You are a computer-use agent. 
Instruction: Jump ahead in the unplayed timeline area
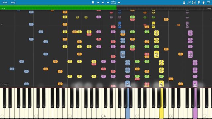pyautogui.click(x=164, y=7)
